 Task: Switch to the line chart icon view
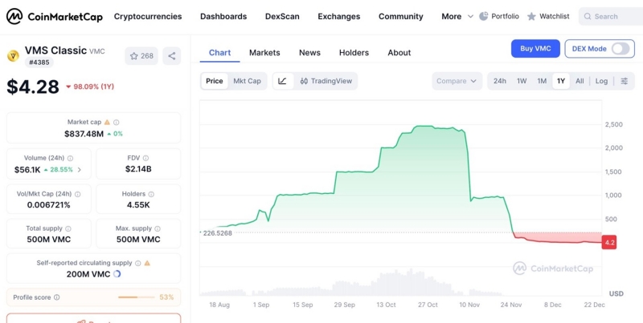282,81
